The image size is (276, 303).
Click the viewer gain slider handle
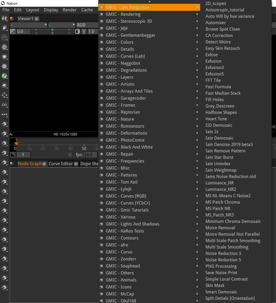[x=52, y=30]
